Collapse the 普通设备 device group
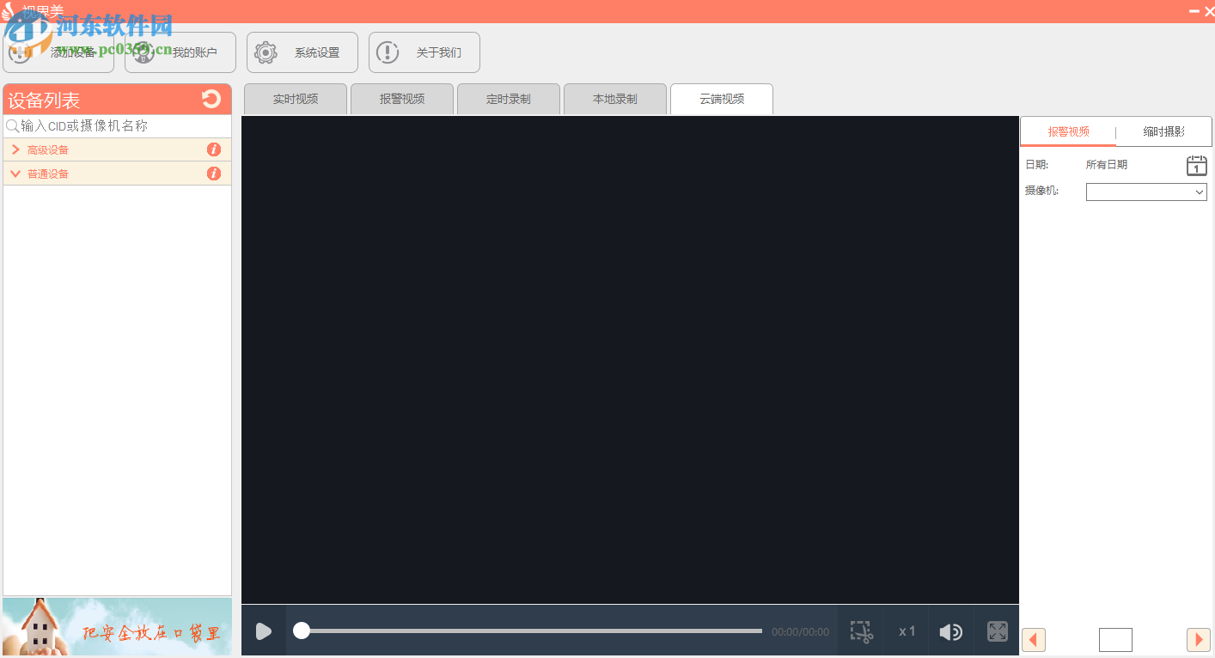1215x658 pixels. 15,174
